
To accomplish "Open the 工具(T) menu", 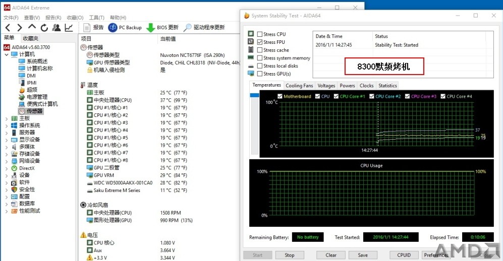I will tap(96, 18).
